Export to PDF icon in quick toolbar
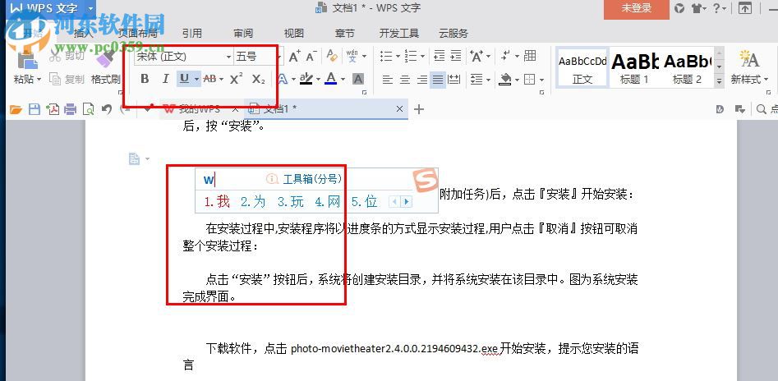Screen dimensions: 778x381 [x=52, y=109]
